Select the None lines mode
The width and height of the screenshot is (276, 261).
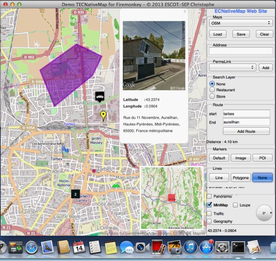(263, 178)
